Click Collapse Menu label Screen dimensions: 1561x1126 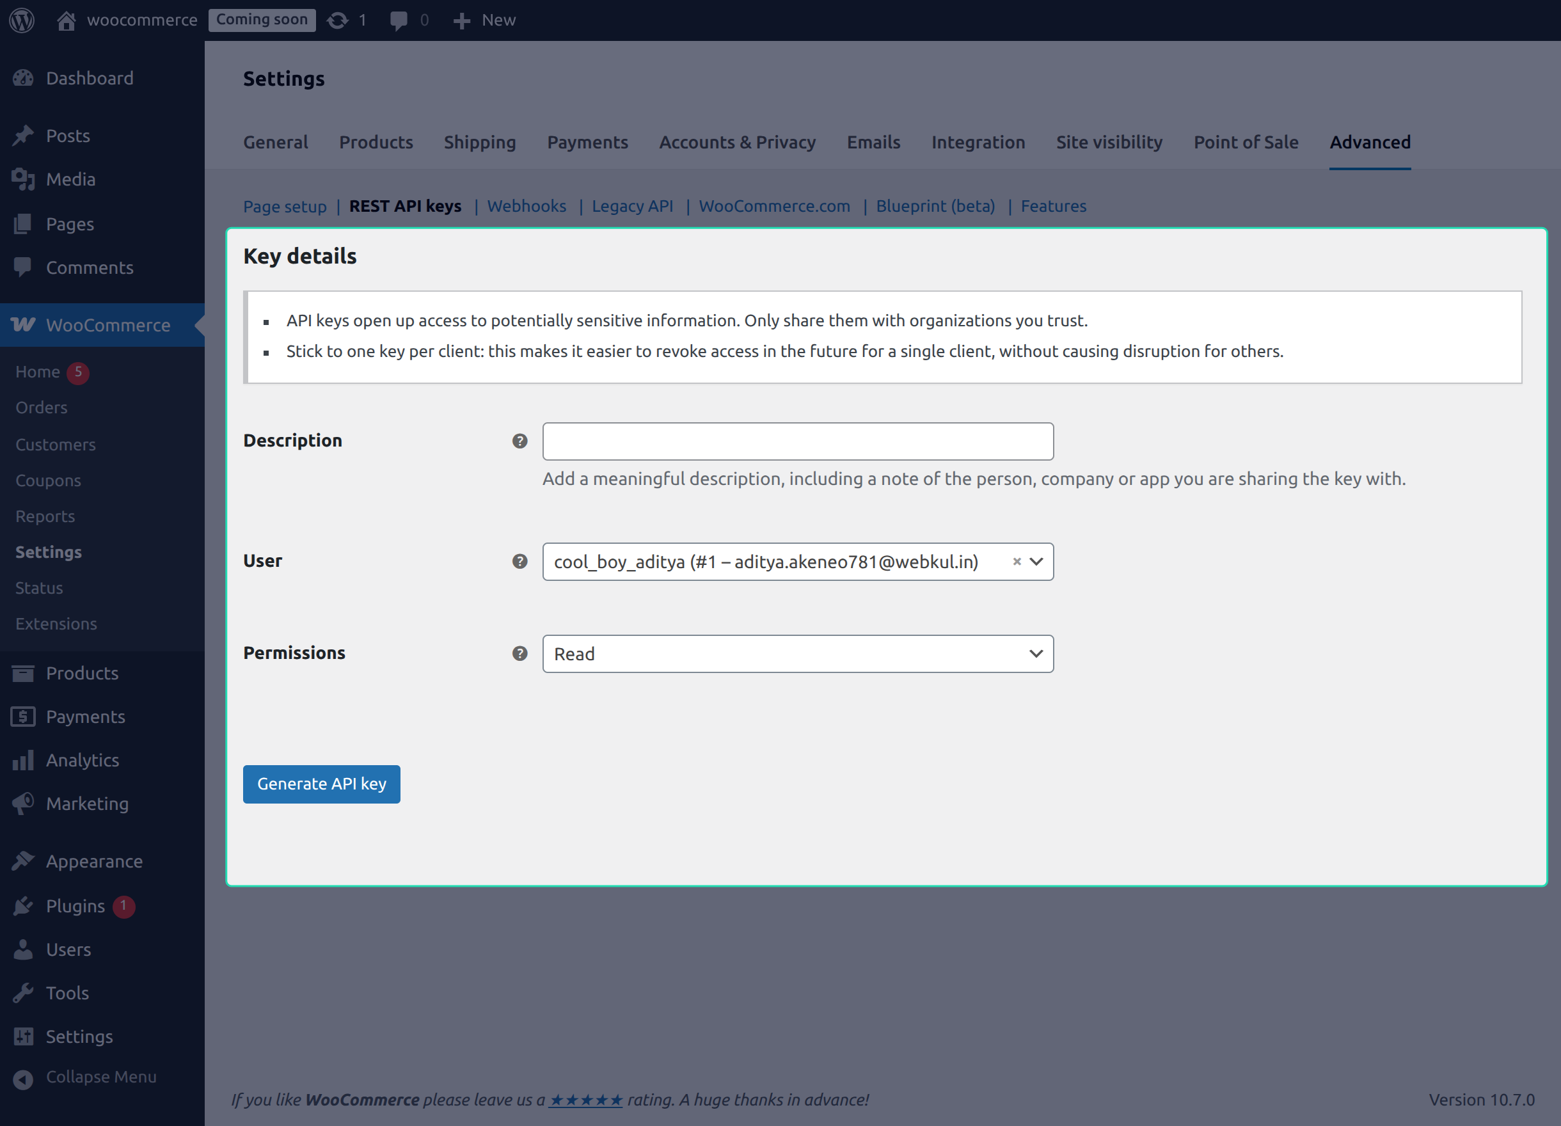[x=101, y=1077]
